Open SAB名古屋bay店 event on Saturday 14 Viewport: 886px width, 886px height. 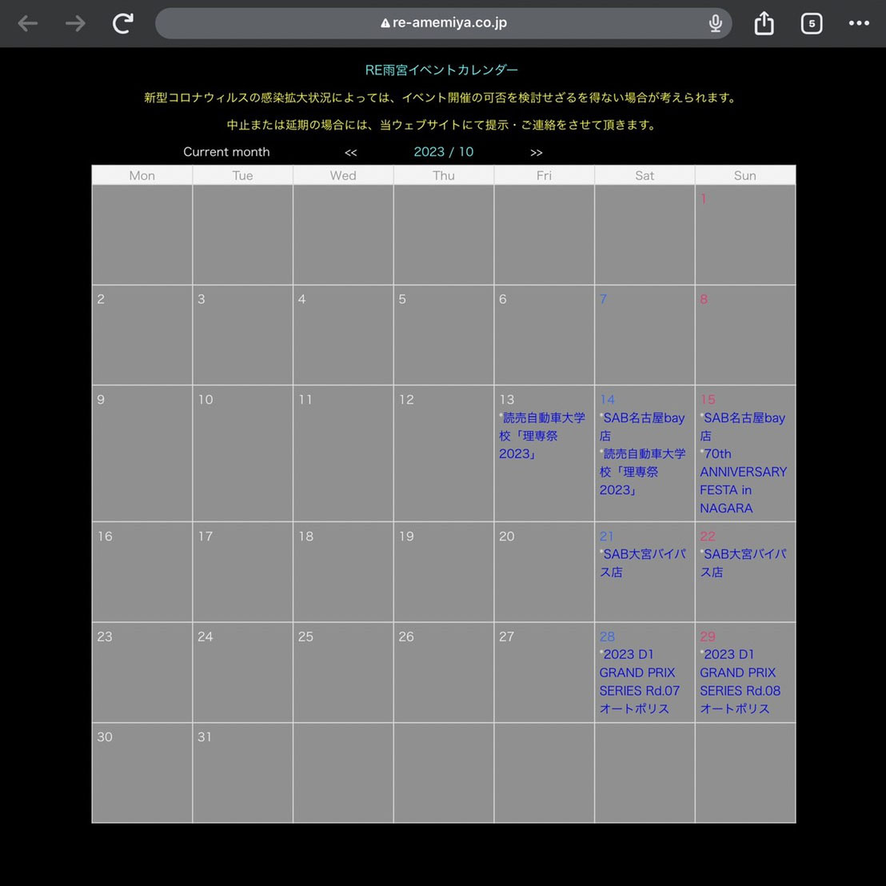(x=642, y=427)
